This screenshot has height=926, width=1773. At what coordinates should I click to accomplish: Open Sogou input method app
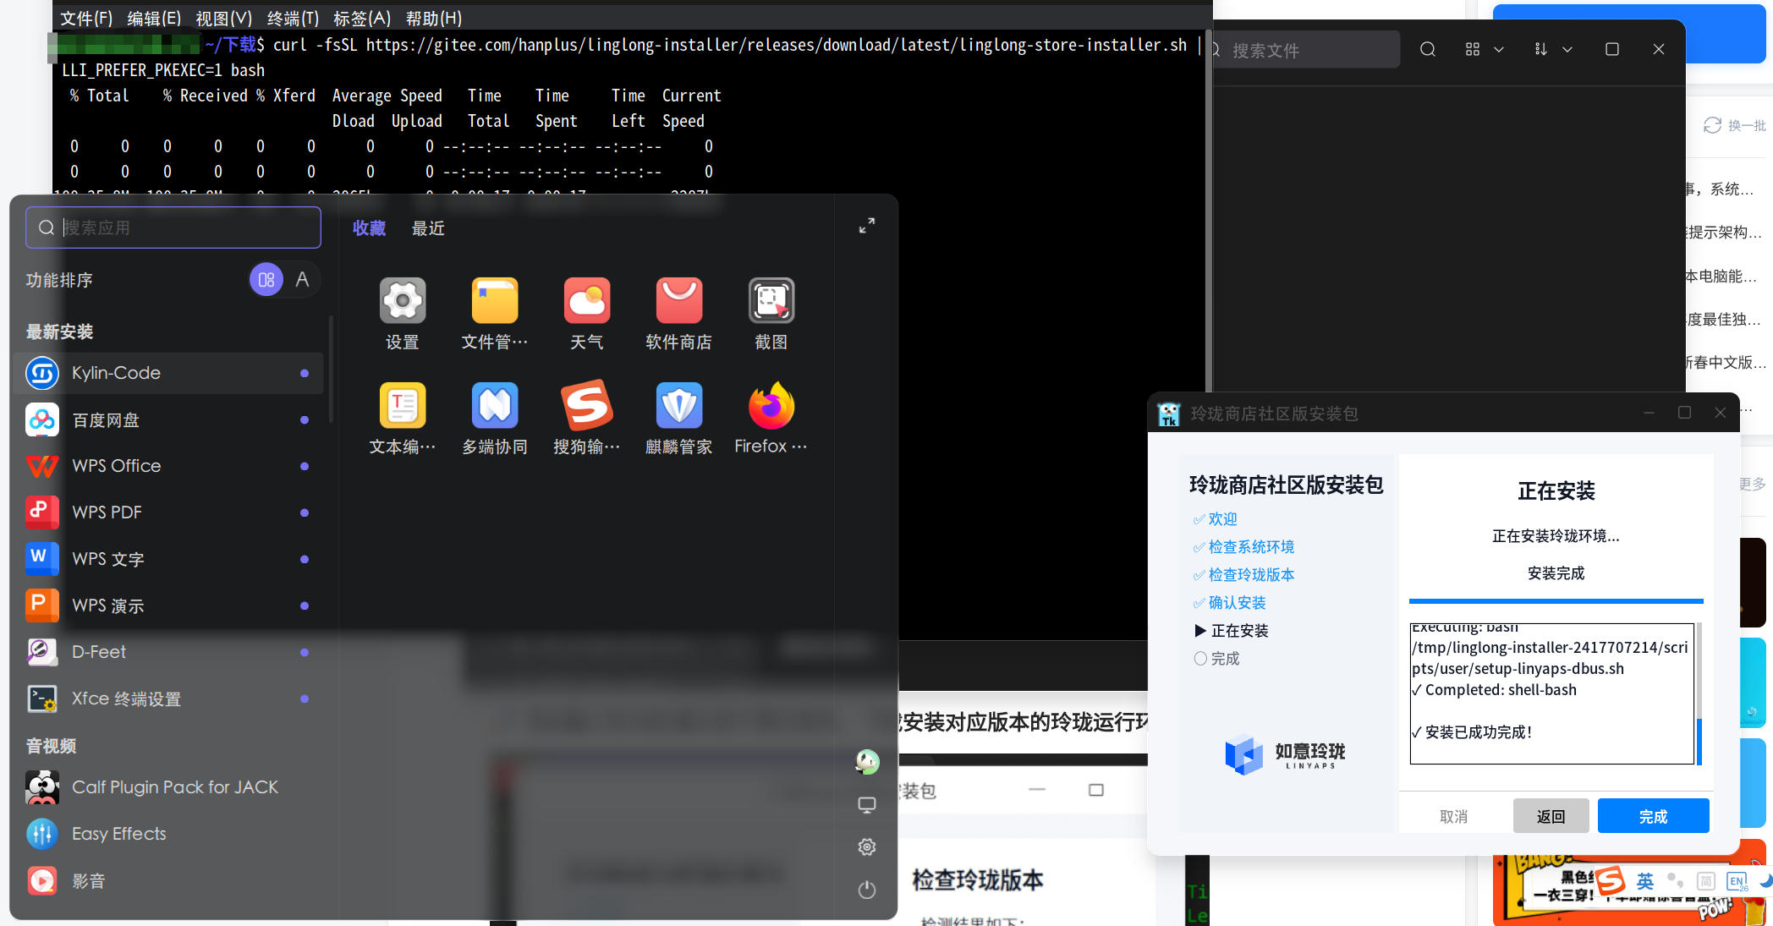586,406
